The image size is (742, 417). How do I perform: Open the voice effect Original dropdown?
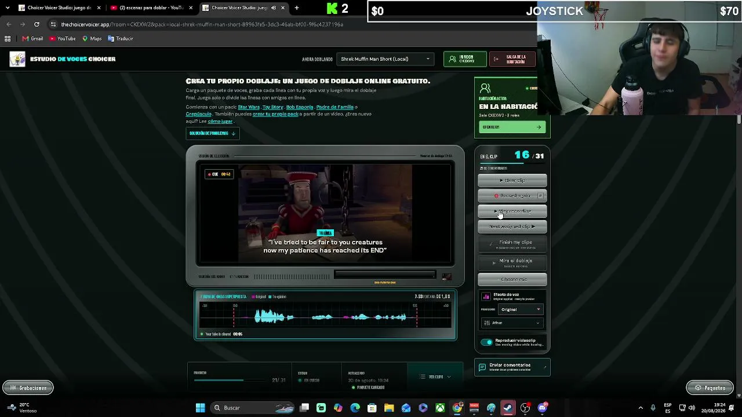click(520, 309)
